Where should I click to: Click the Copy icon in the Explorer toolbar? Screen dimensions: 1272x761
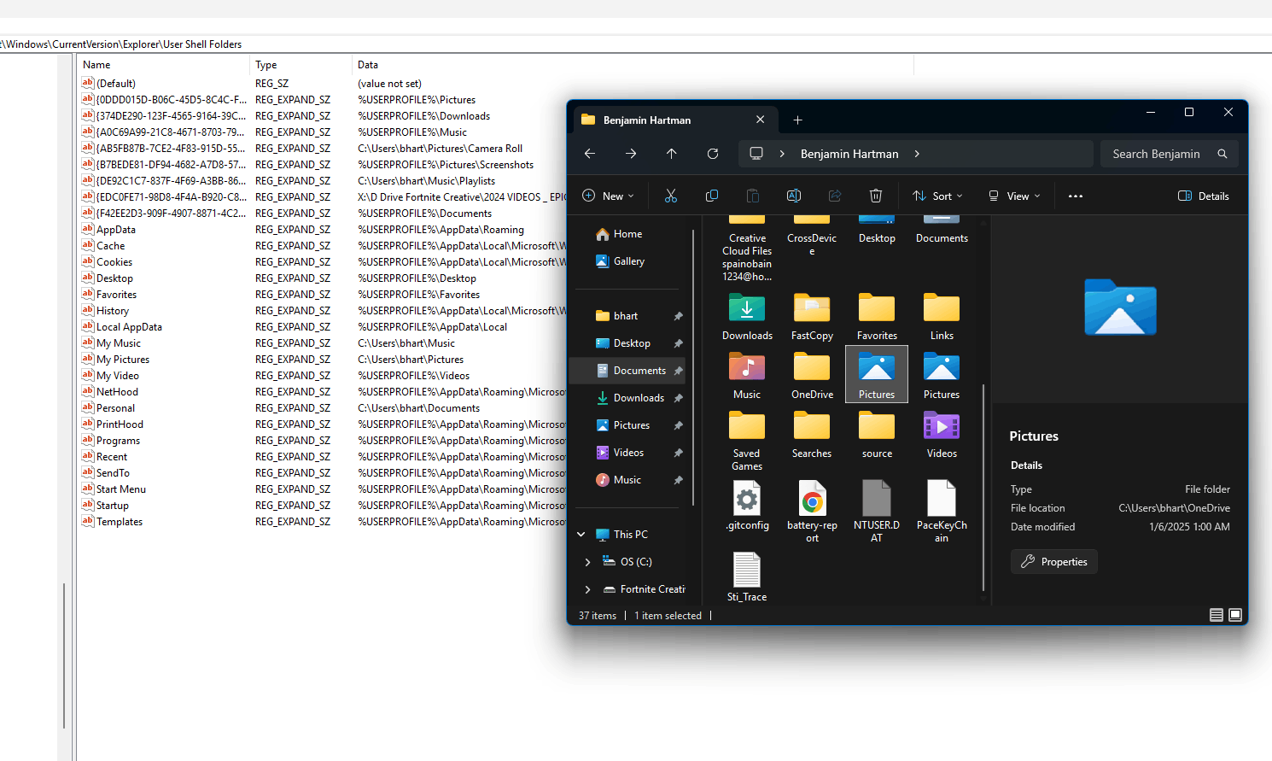(712, 196)
